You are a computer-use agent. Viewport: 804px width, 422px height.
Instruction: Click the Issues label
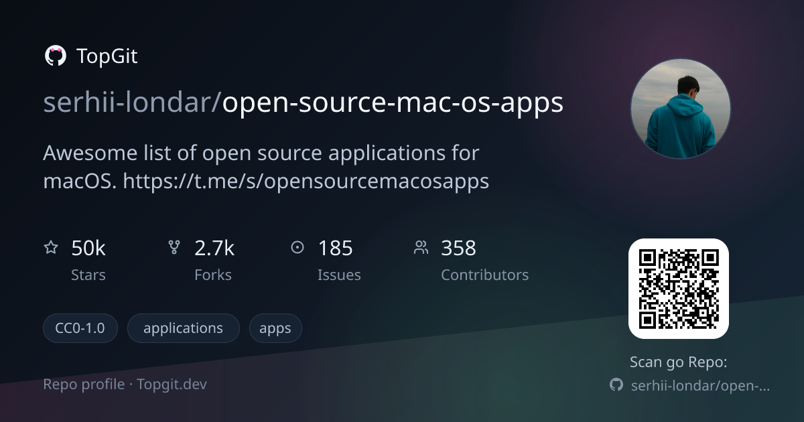tap(339, 275)
